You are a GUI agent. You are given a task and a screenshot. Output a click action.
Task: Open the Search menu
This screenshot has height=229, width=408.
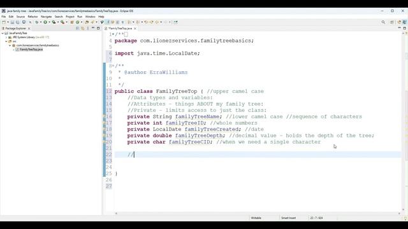click(x=59, y=17)
